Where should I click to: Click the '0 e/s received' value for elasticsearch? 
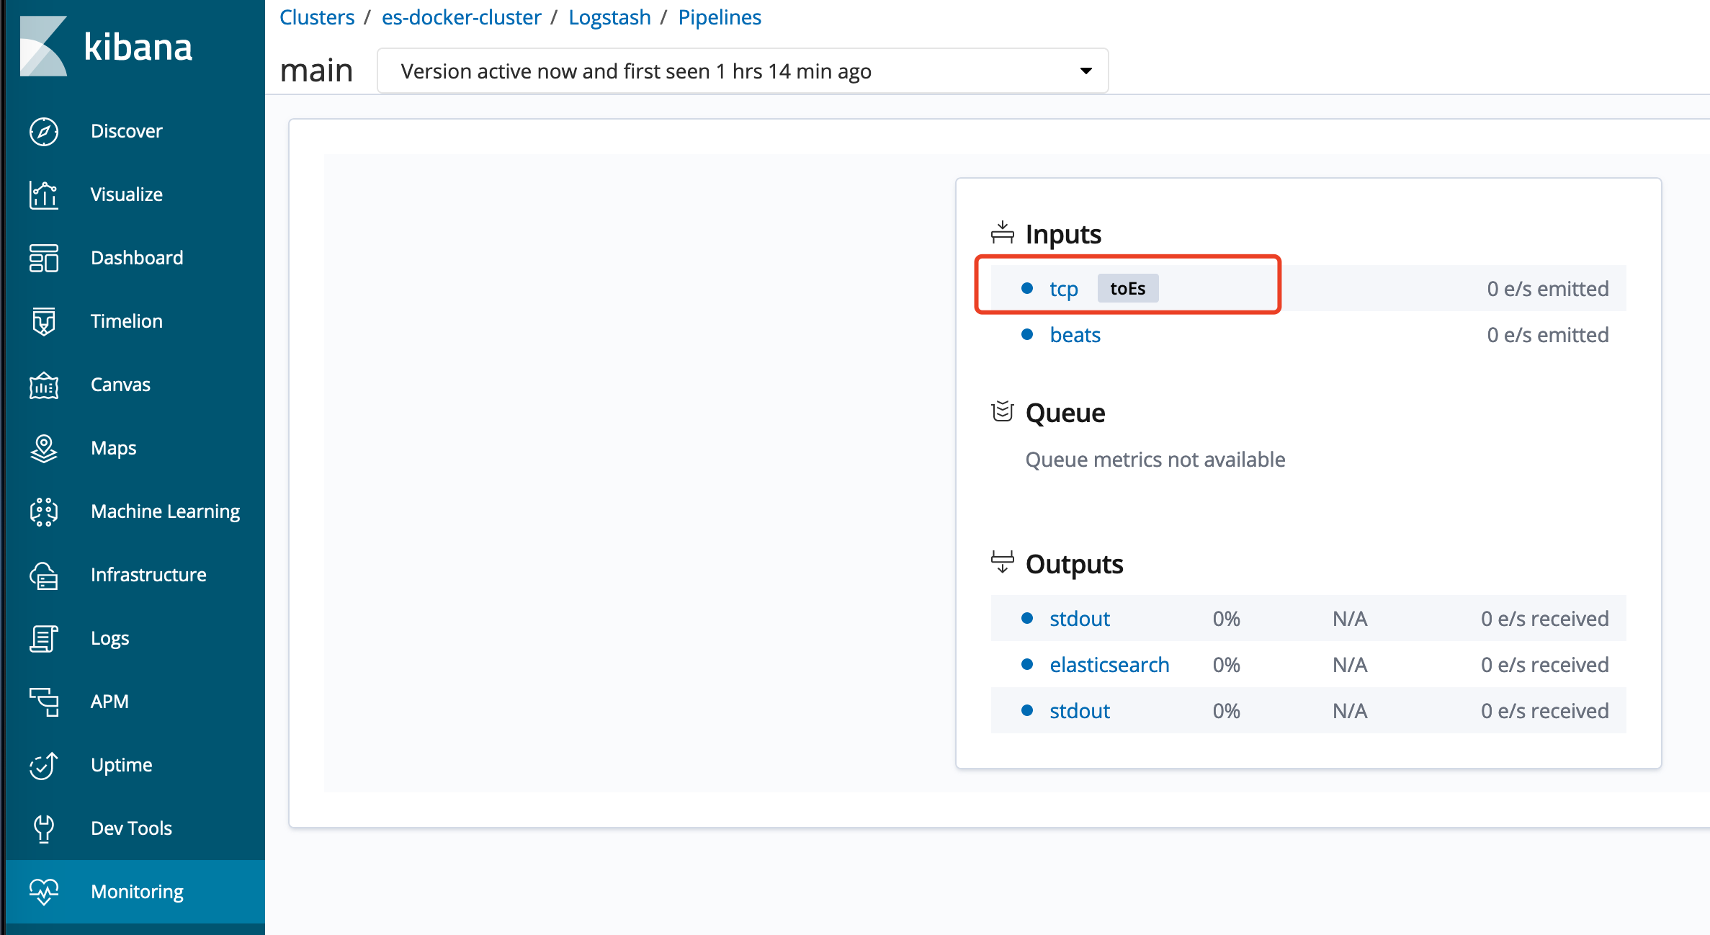point(1544,665)
